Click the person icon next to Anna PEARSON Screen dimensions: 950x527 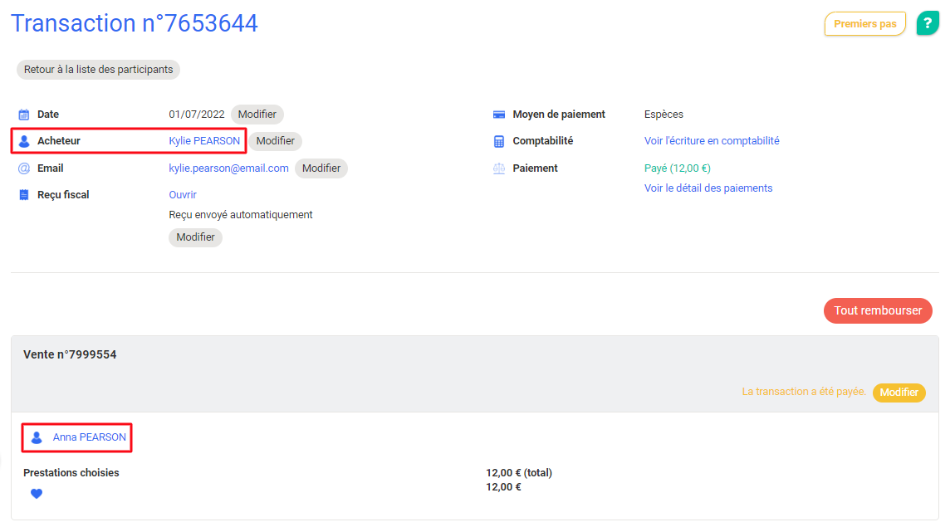(37, 437)
